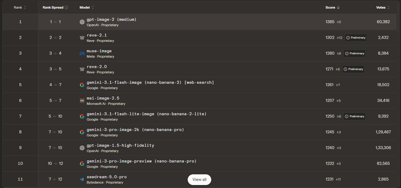The height and width of the screenshot is (188, 401).
Task: Click the votes count 34,416
Action: tap(383, 101)
